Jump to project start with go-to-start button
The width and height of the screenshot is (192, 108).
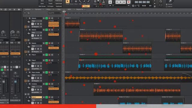click(x=110, y=5)
